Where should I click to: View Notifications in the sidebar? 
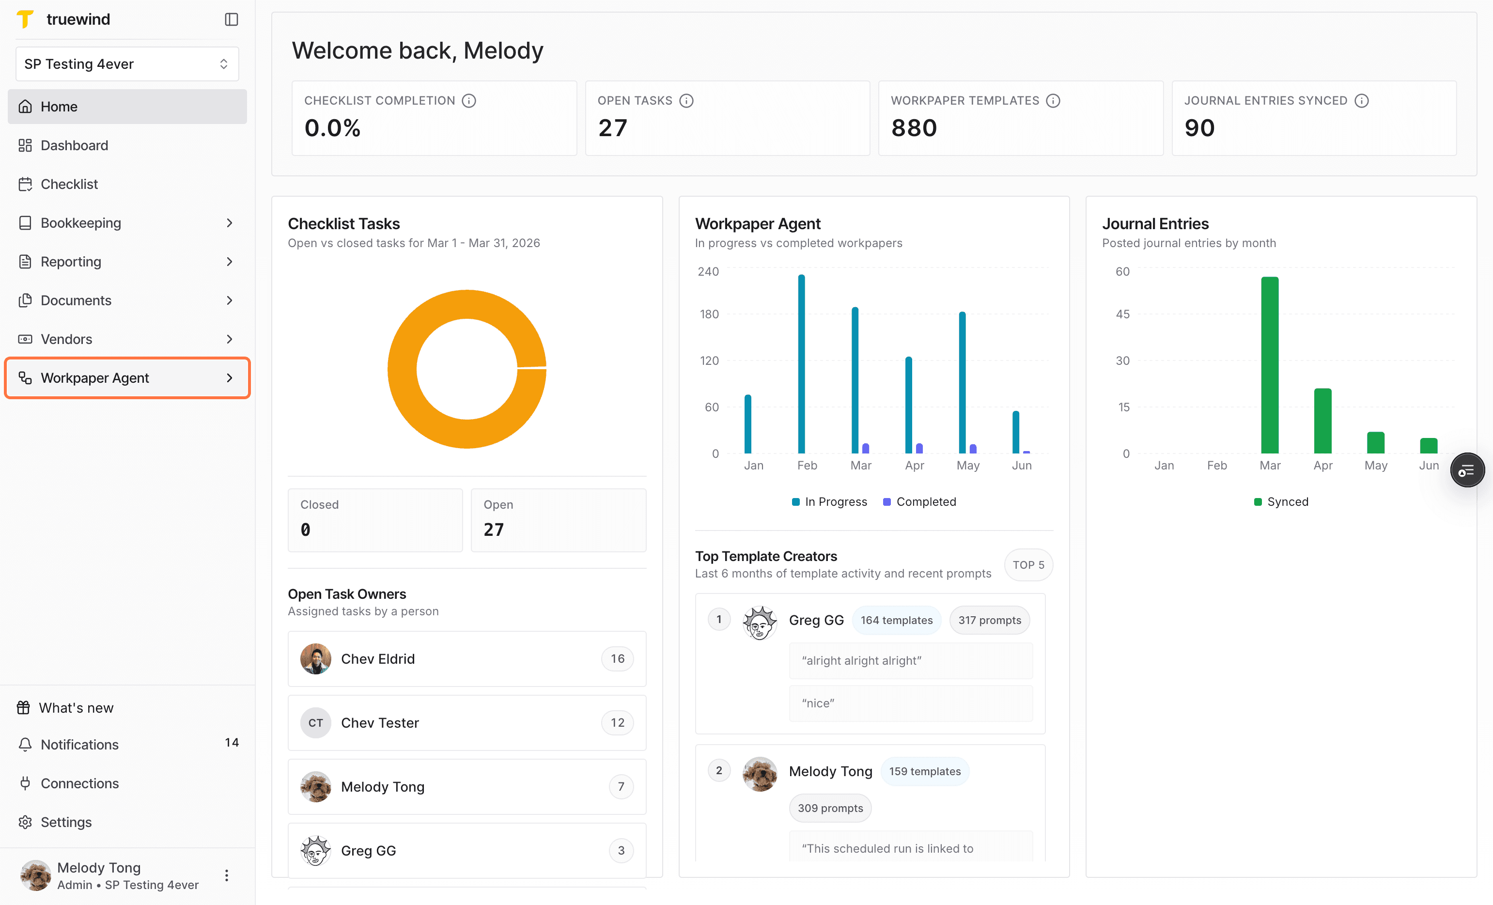tap(127, 745)
